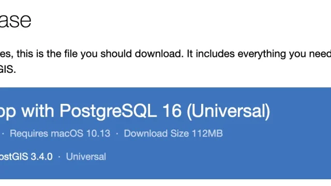Screen dimensions: 331x186
Task: Click the "(Universal)" text in the title
Action: (229, 111)
